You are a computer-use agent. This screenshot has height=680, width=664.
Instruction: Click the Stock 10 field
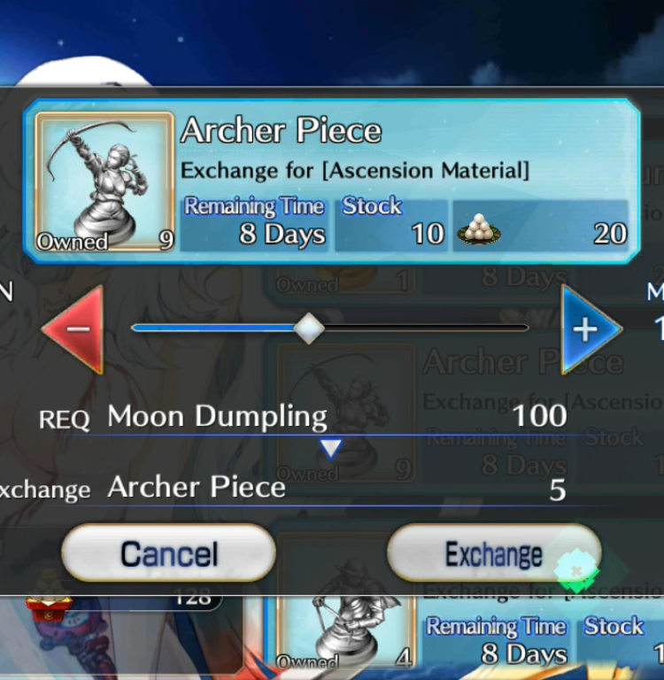(x=391, y=226)
